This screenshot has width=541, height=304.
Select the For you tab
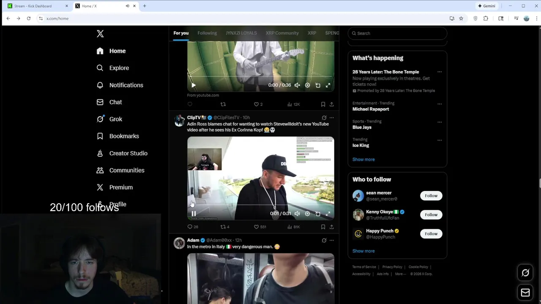tap(181, 33)
